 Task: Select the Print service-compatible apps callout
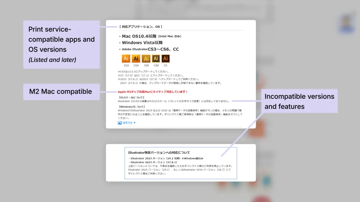pos(61,45)
